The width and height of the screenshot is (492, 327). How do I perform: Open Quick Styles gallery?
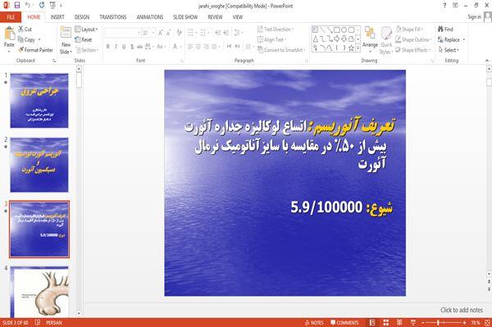(x=386, y=41)
